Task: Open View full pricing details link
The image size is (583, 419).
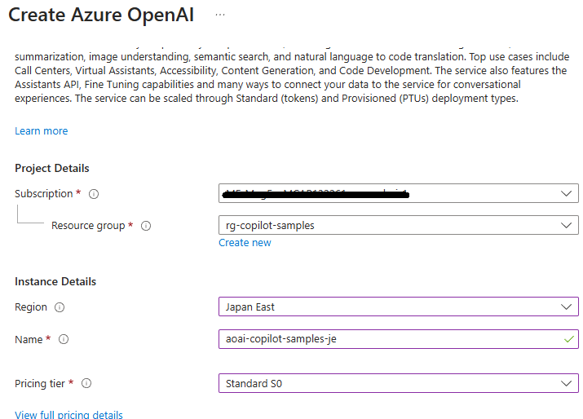Action: pyautogui.click(x=68, y=415)
